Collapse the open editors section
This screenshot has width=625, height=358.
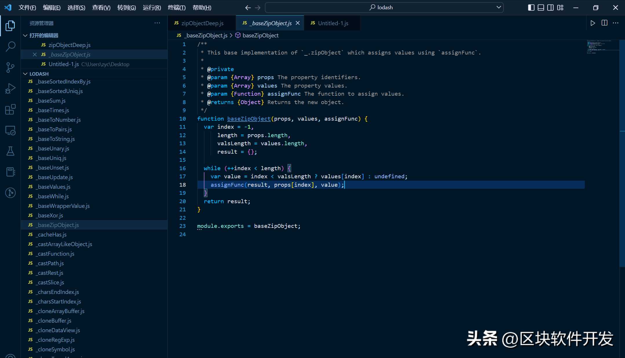(x=25, y=35)
